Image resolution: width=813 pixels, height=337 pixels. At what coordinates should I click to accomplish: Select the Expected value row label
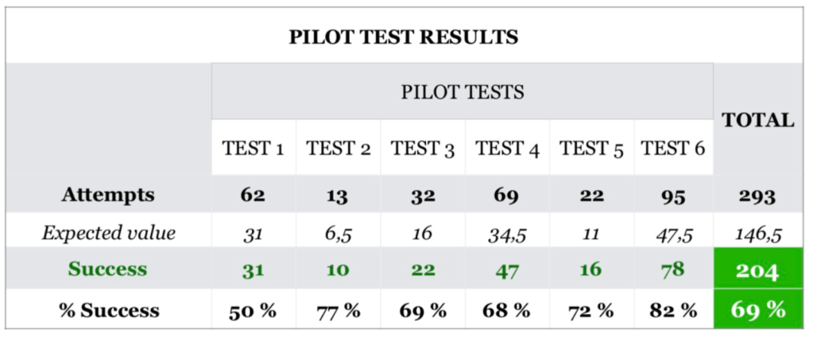(108, 233)
